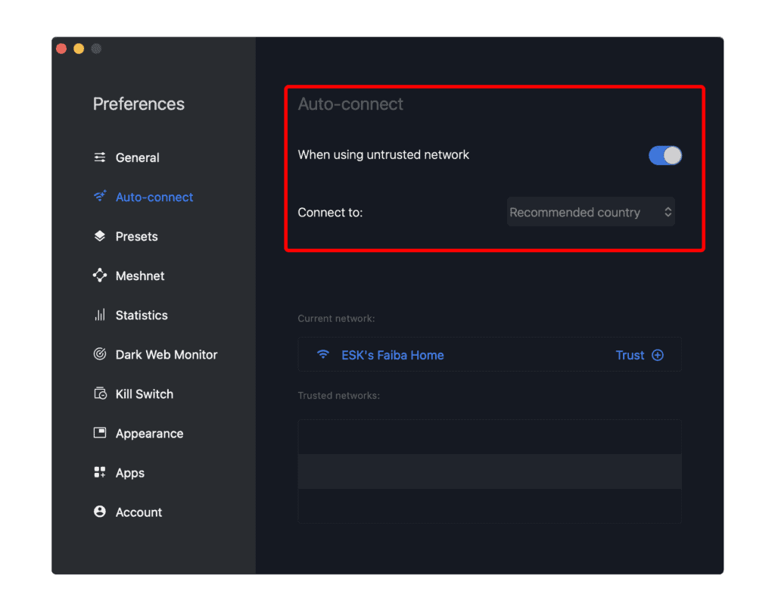Click the Meshnet nodes icon
This screenshot has width=775, height=616.
100,275
